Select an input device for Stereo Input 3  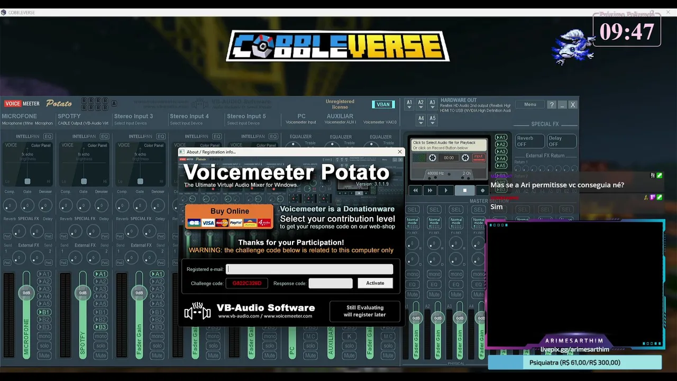131,123
